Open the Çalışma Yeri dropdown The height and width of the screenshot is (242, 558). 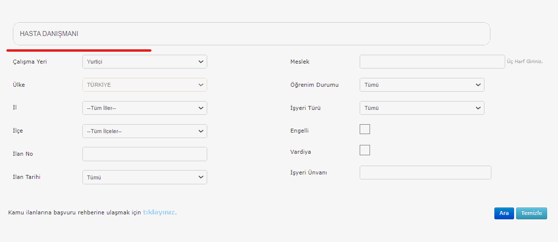[x=145, y=62]
